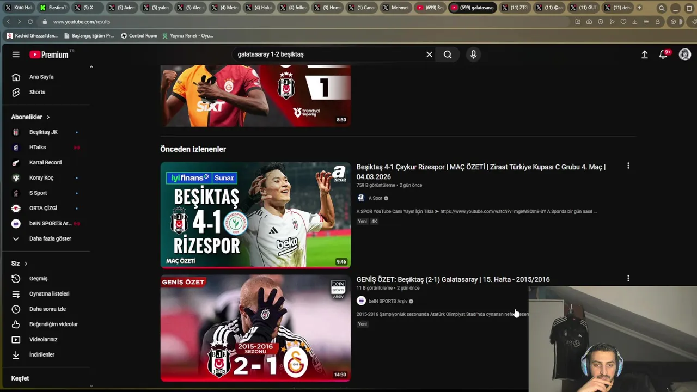Image resolution: width=697 pixels, height=392 pixels.
Task: Open the notifications bell
Action: pos(663,54)
